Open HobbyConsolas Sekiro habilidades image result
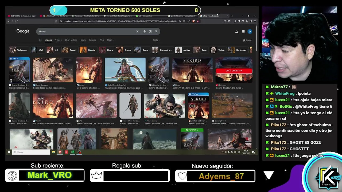The image size is (342, 192). pos(53,70)
